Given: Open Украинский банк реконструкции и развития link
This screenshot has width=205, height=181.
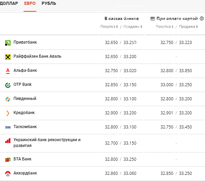Looking at the screenshot, I should [x=47, y=143].
